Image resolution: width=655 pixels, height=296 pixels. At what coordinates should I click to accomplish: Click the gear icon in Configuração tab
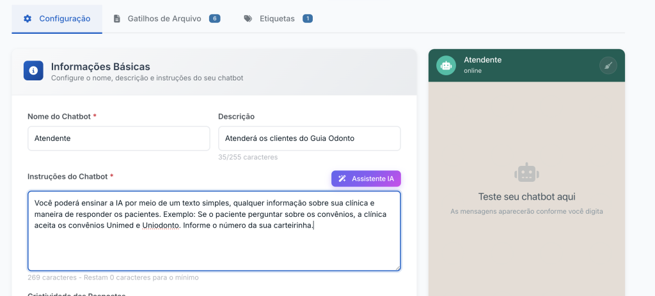(28, 18)
